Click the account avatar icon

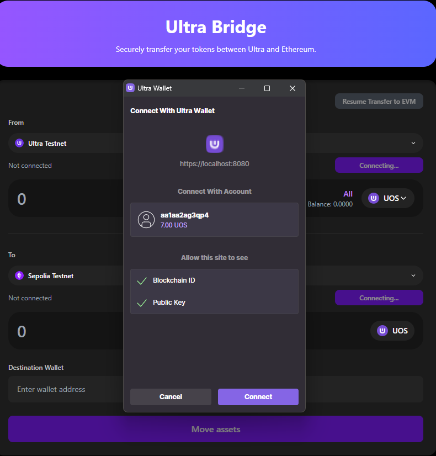tap(146, 219)
